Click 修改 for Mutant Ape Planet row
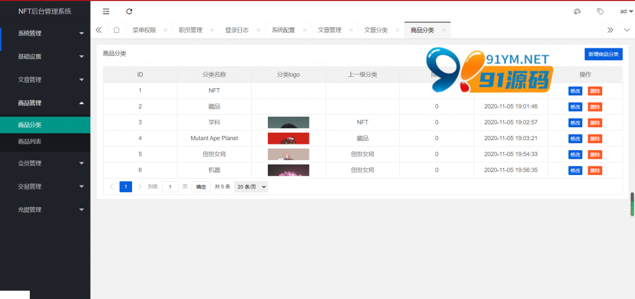 575,138
